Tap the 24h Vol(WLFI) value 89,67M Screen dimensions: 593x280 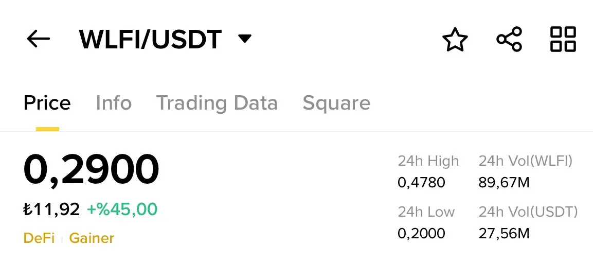pyautogui.click(x=504, y=183)
